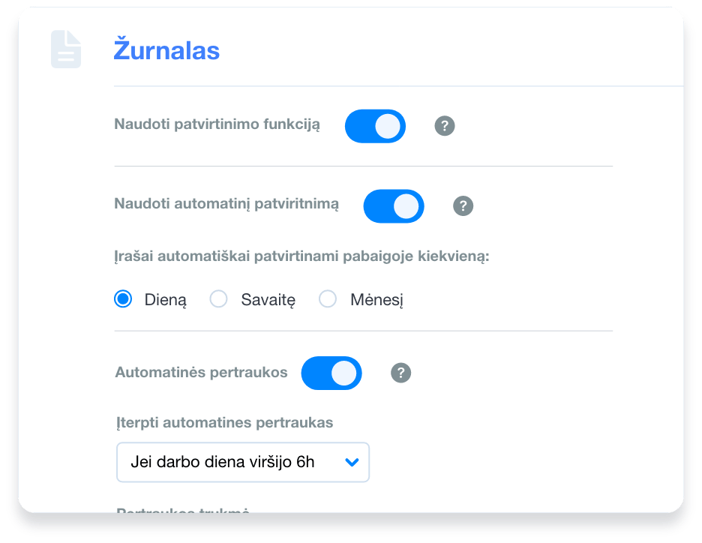Viewport: 702px width, 543px height.
Task: Click the dropdown chevron on the breaks selector
Action: click(352, 462)
